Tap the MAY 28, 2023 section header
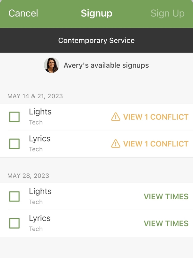Viewport: 193px width, 258px height. coord(28,176)
